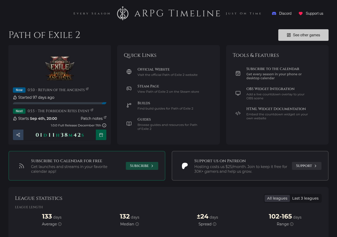
Task: Click the gamepad icon for Steam Page
Action: click(x=129, y=88)
